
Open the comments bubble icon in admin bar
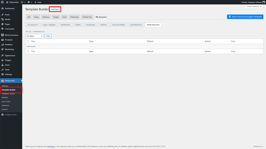click(29, 2)
